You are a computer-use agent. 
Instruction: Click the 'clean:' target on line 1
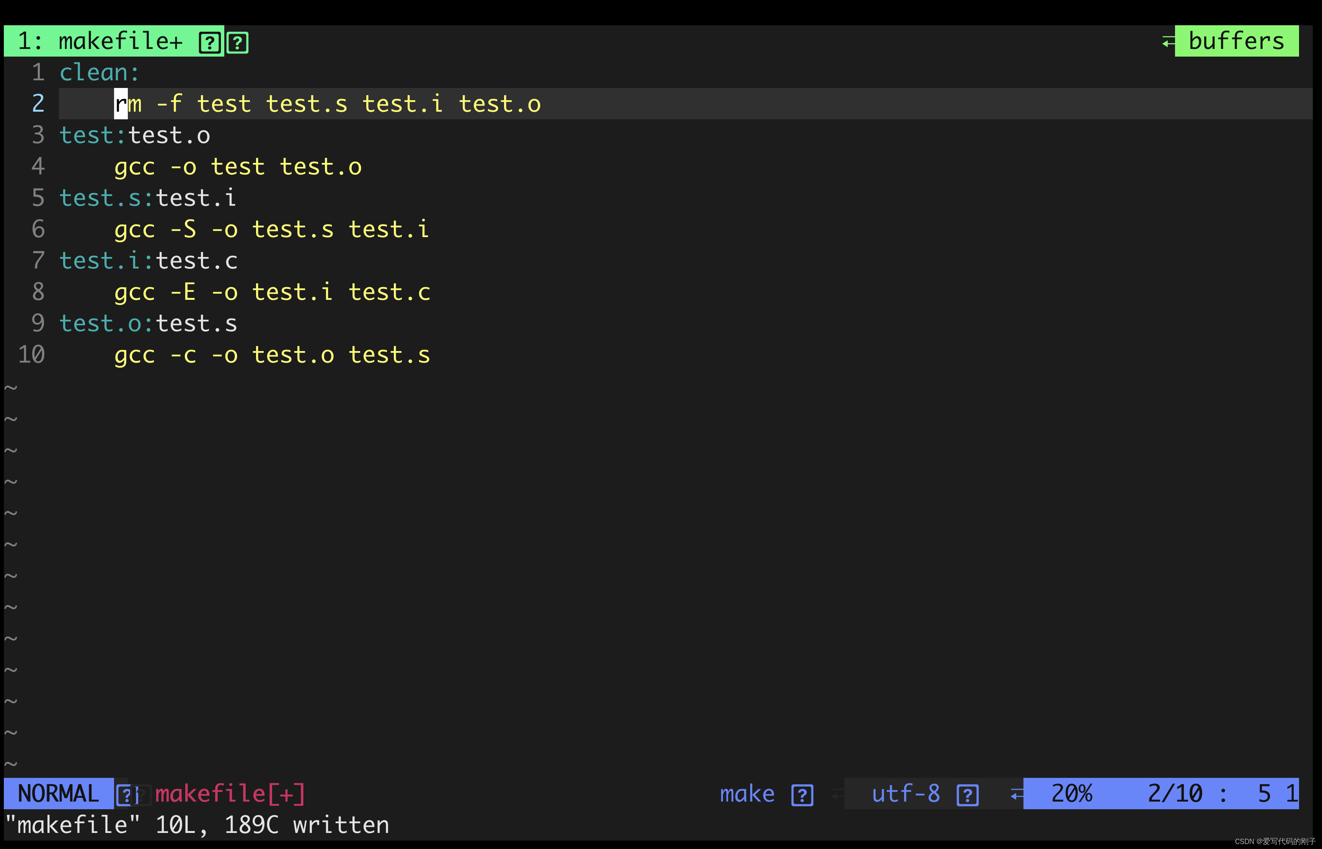[x=99, y=73]
